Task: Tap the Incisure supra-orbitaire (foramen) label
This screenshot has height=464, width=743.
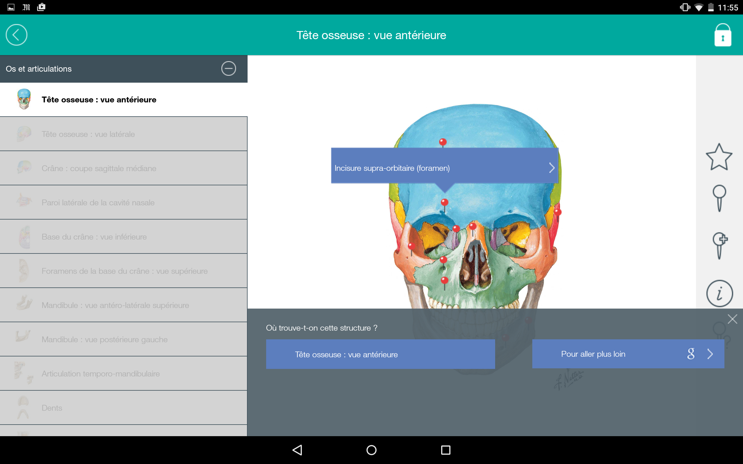Action: coord(444,166)
